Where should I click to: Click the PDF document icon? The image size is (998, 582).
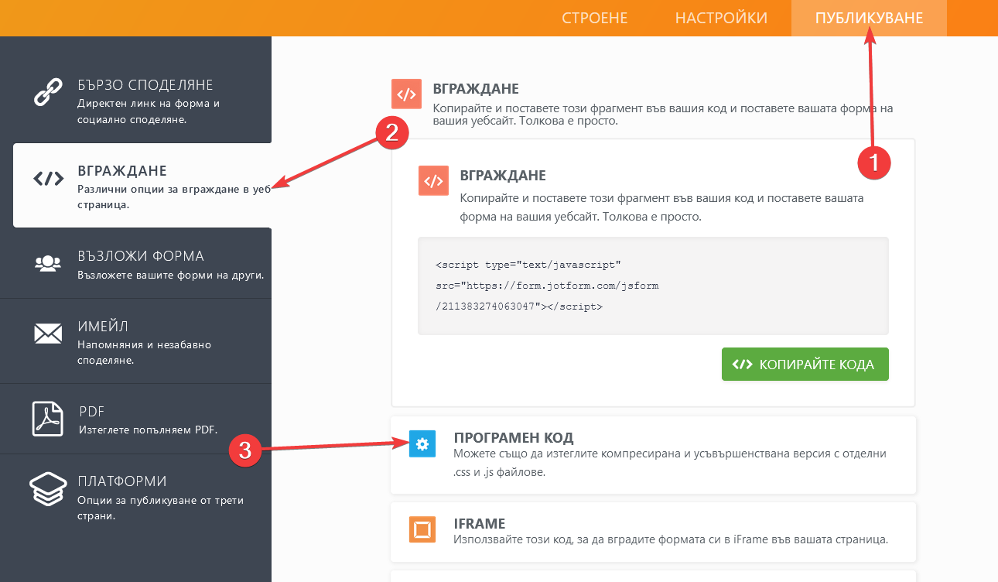click(x=48, y=419)
